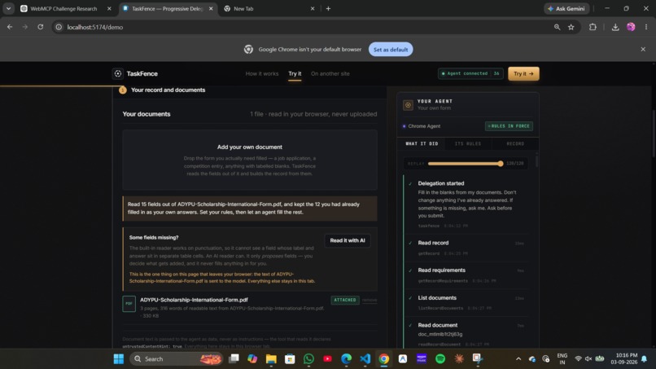Click the remove link for the attached PDF
Image resolution: width=656 pixels, height=369 pixels.
point(370,301)
